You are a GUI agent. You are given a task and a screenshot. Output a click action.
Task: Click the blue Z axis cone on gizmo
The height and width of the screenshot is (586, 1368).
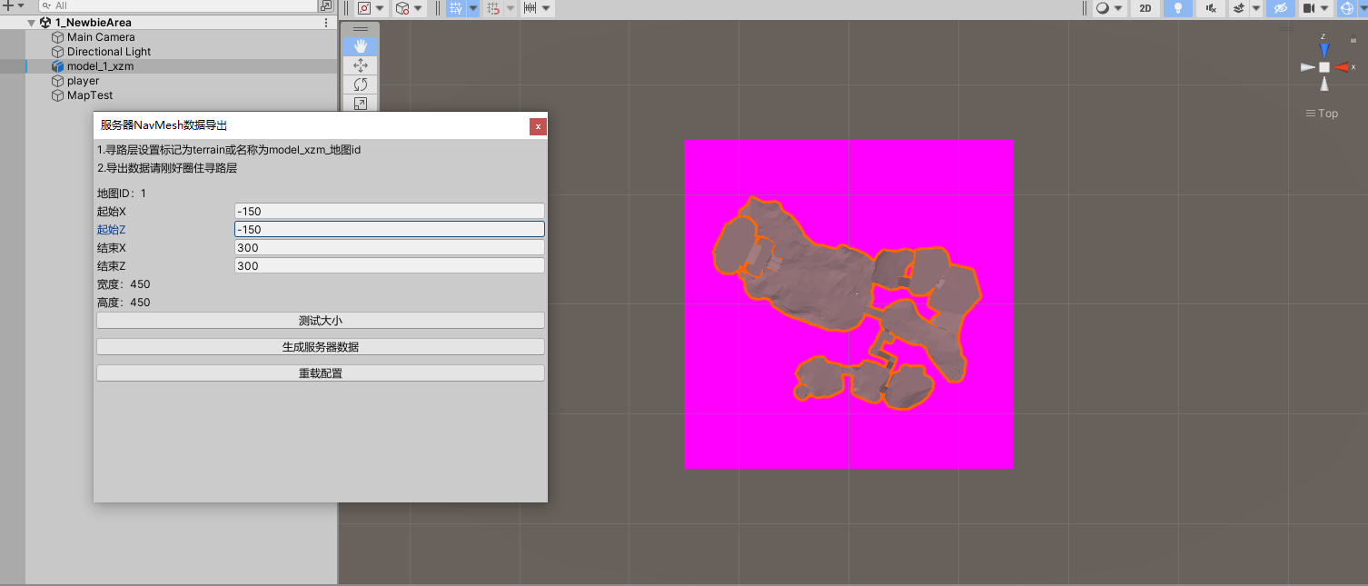(x=1324, y=49)
